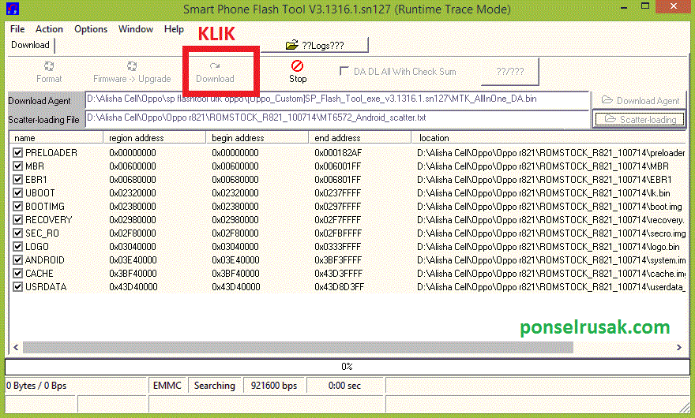Screen dimensions: 695x418
Task: Uncheck the BOOTIMG partition checkbox
Action: [x=17, y=207]
